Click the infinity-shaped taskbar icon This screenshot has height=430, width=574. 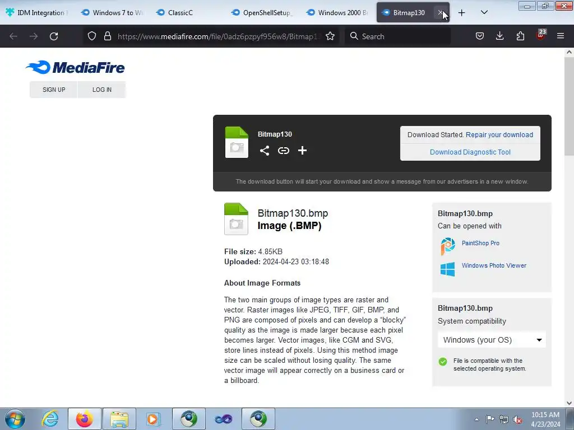224,419
